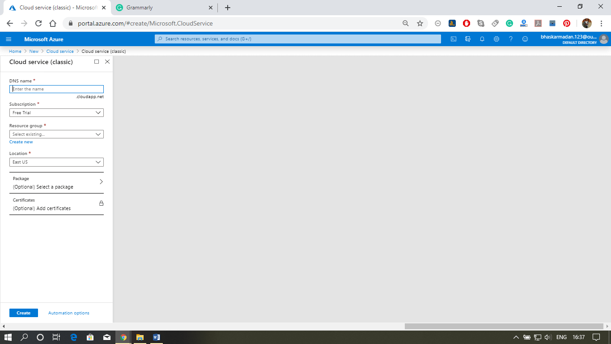
Task: Click the horizontal scrollbar thumb
Action: (x=504, y=327)
